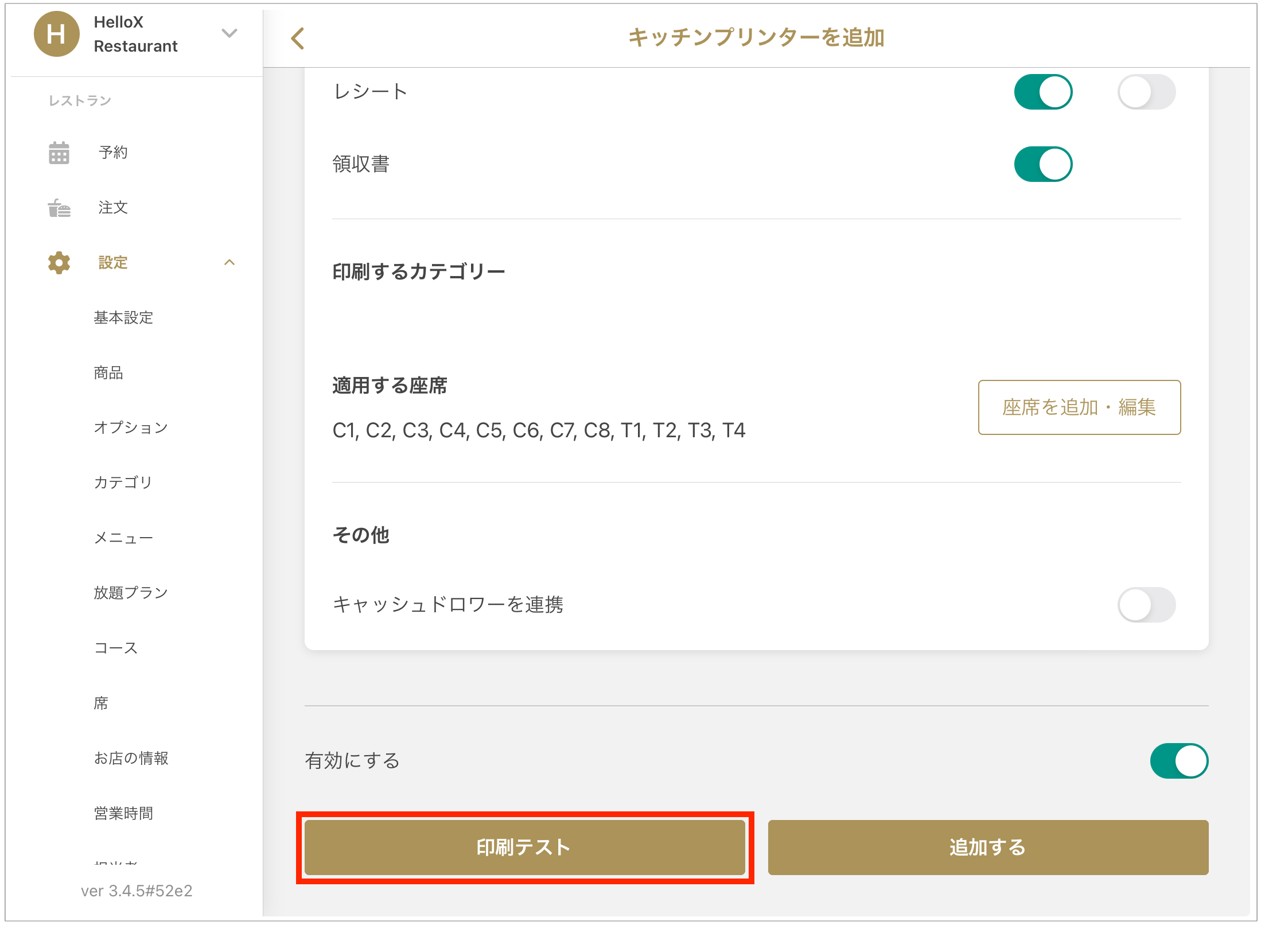The width and height of the screenshot is (1261, 925).
Task: Click the calendar icon for 予約
Action: pyautogui.click(x=59, y=153)
